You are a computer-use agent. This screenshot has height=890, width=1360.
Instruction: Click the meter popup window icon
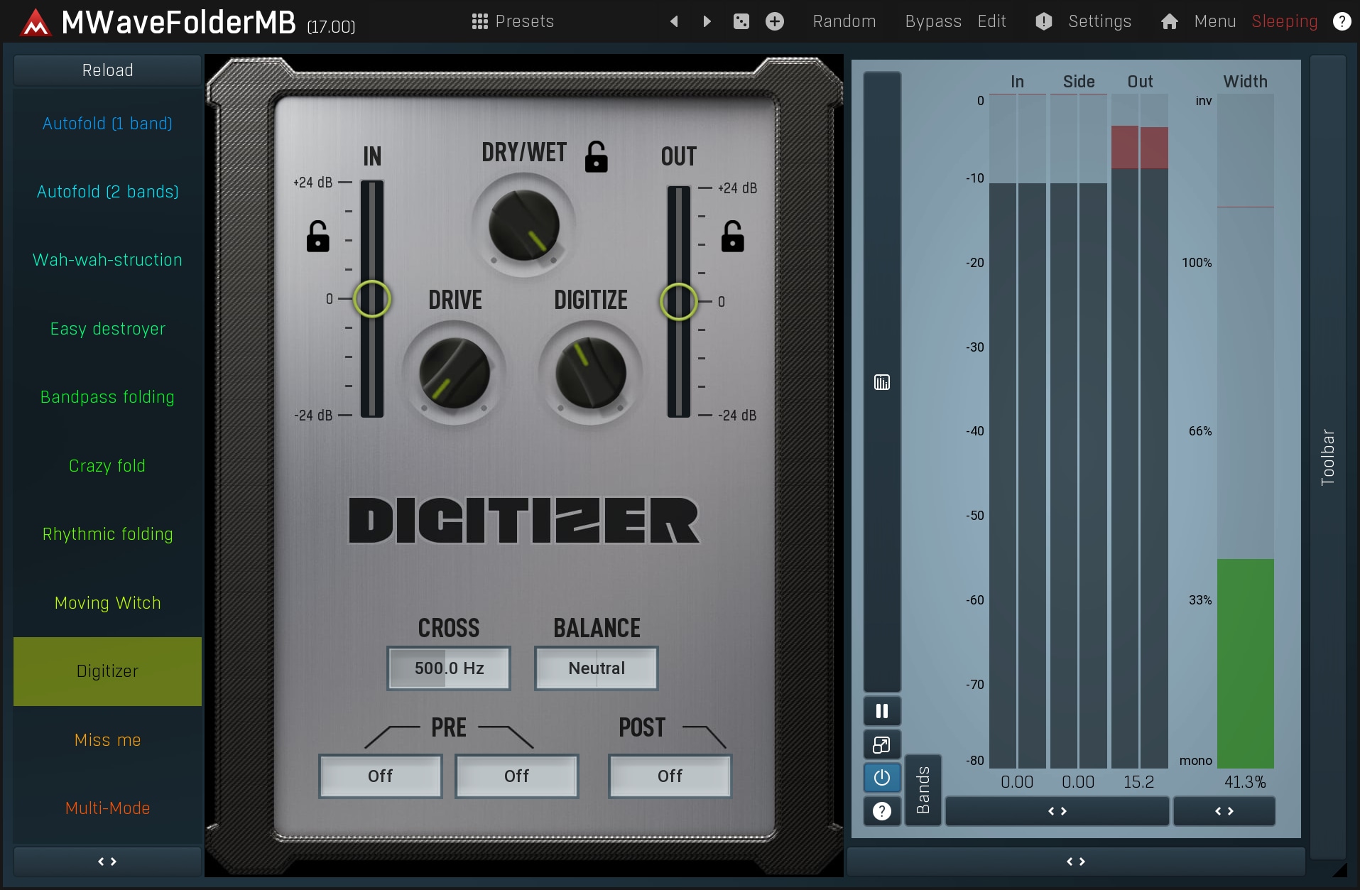882,744
